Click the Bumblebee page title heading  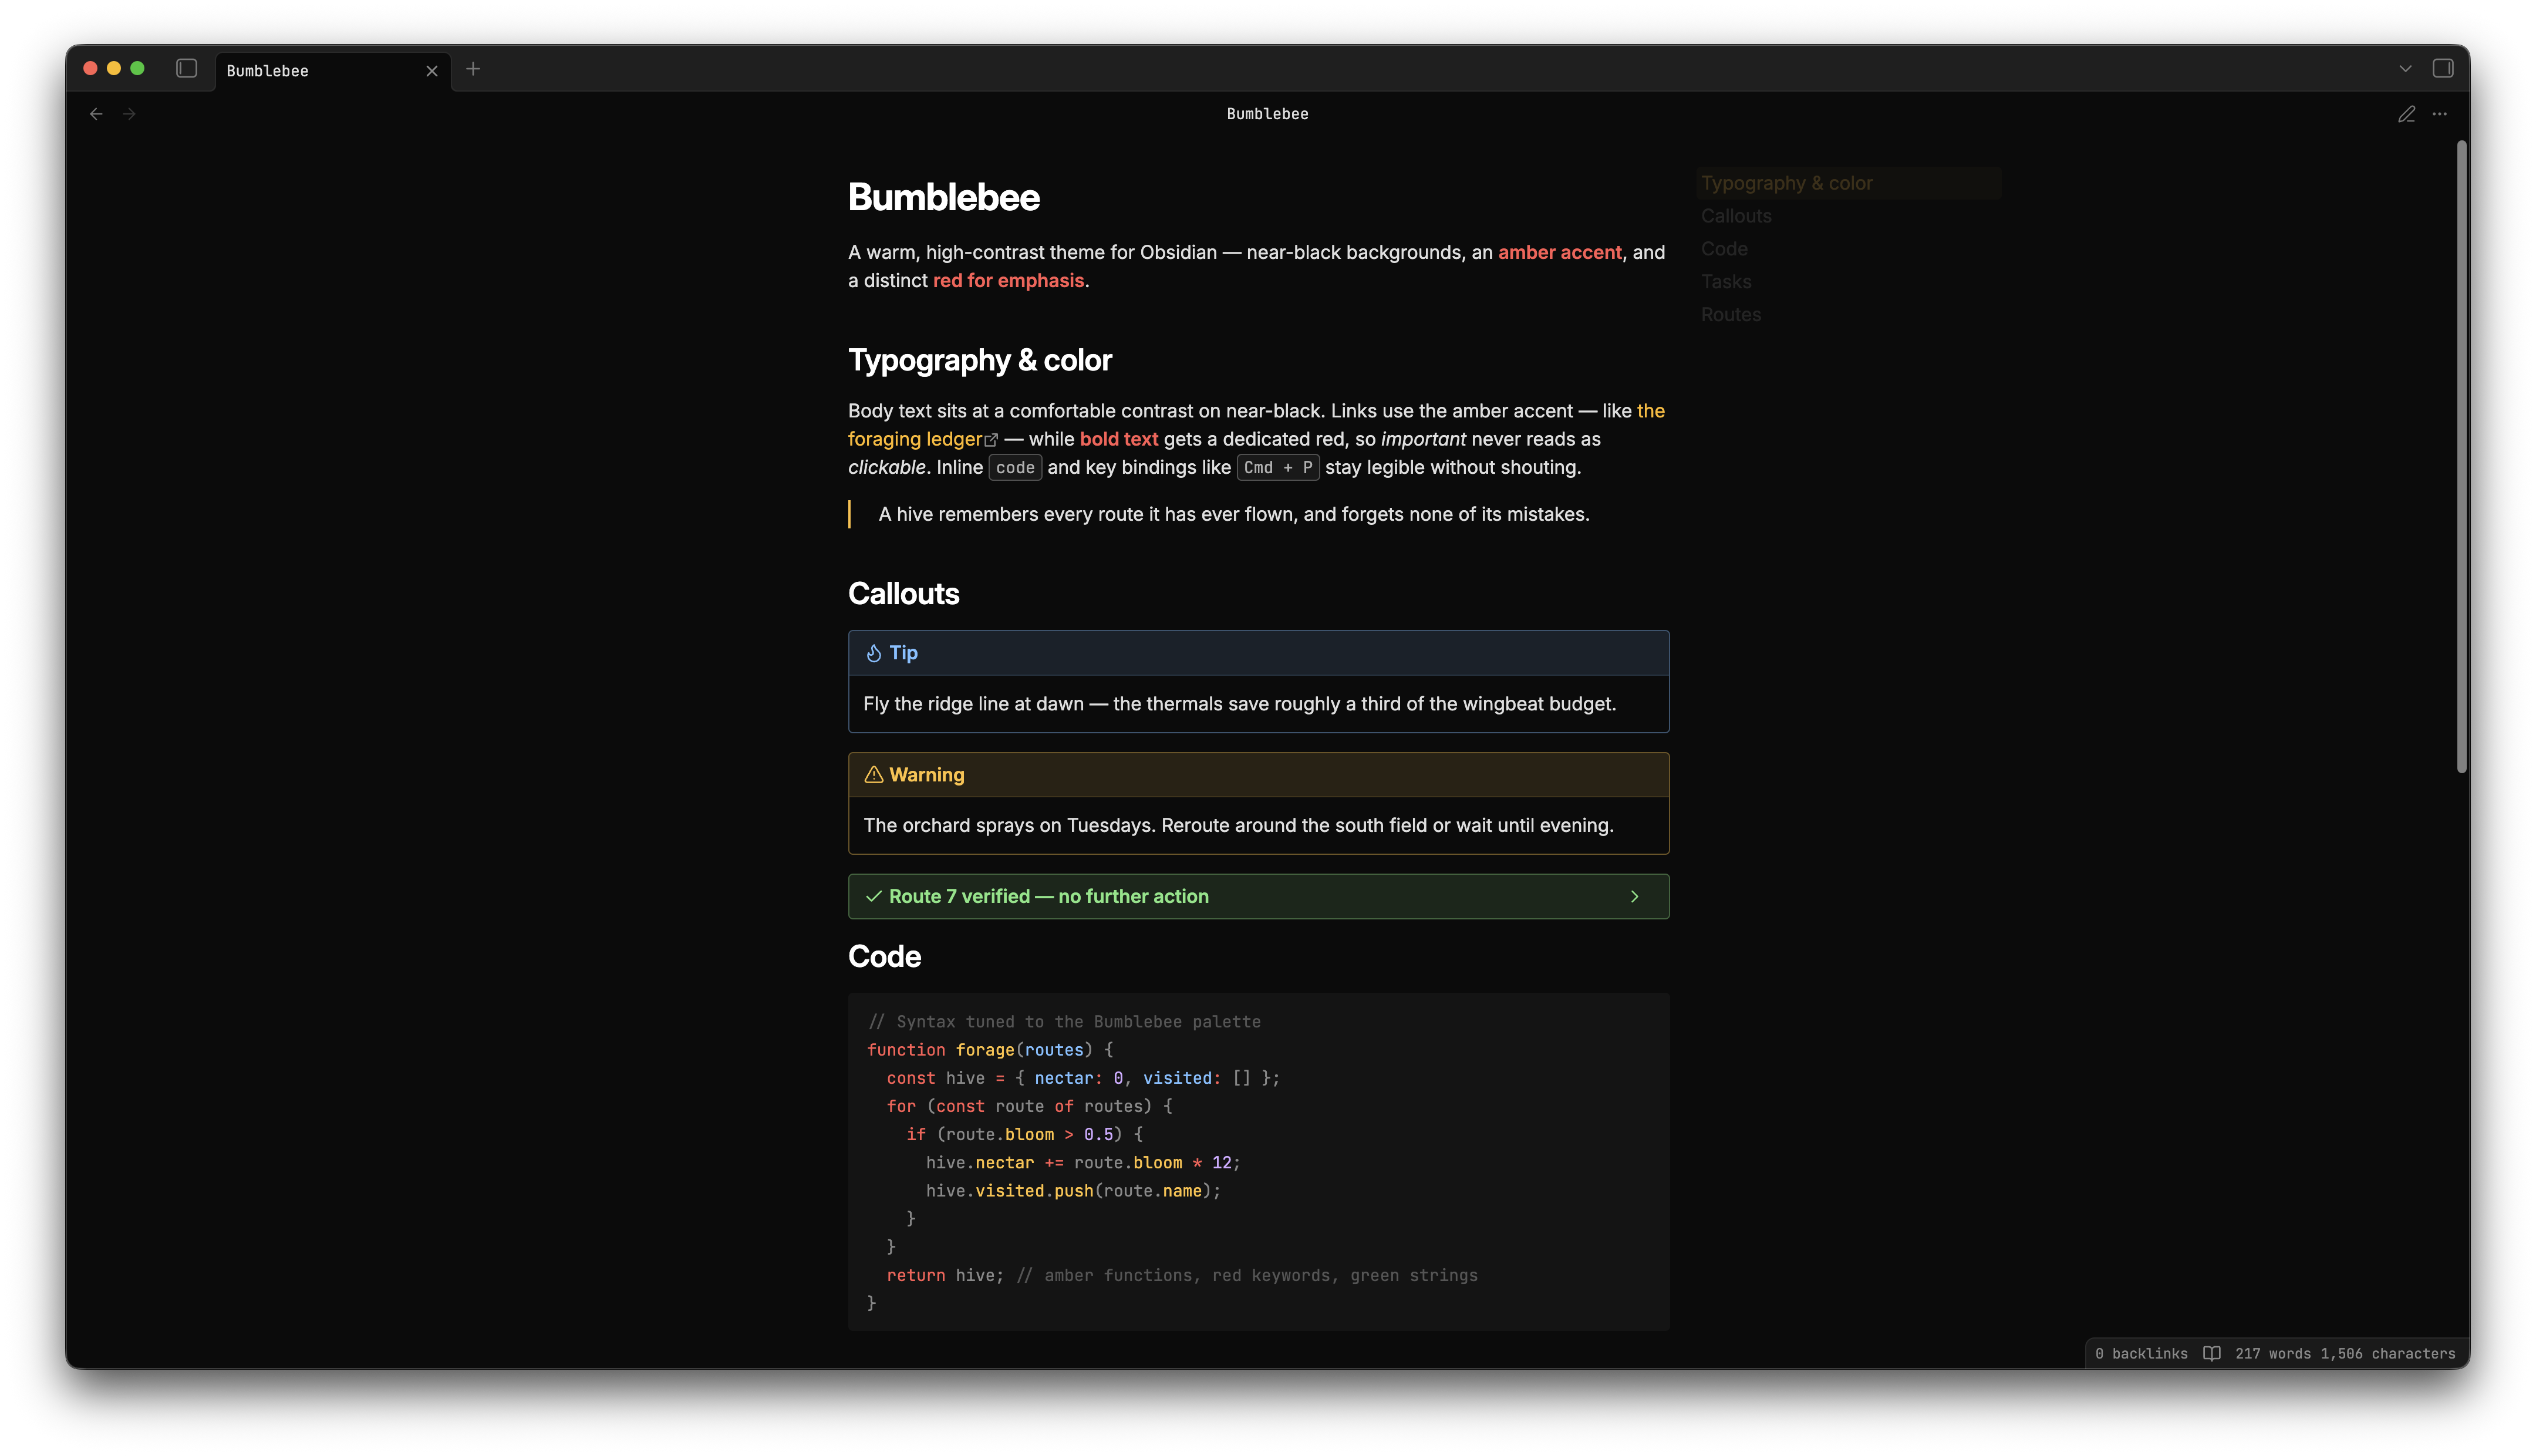[943, 197]
